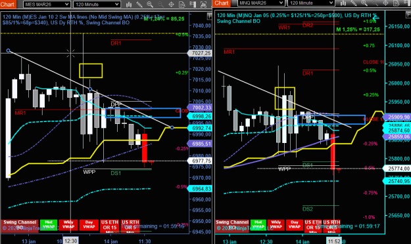
Task: Click 6977,75 last price marker on MES axis
Action: tap(199, 161)
